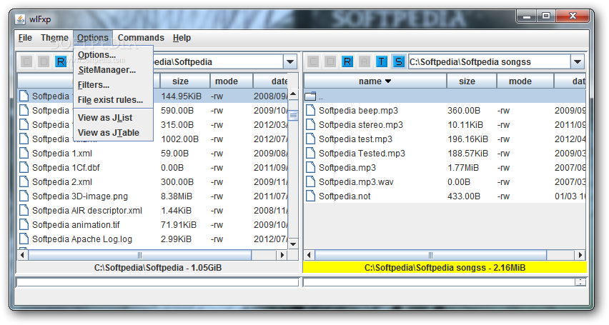
Task: Sort right panel by mode column header
Action: click(525, 81)
